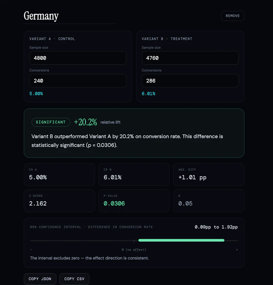This screenshot has width=273, height=285.
Task: Focus Variant B sample size field
Action: coord(190,58)
